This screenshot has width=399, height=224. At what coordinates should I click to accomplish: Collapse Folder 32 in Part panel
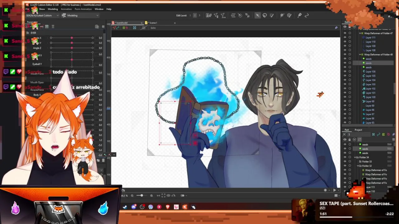click(358, 166)
